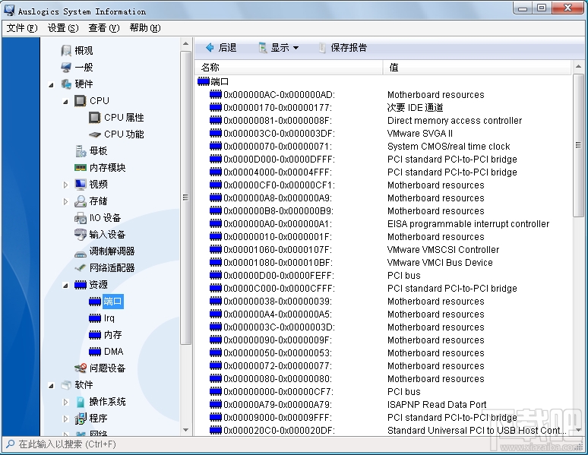This screenshot has width=588, height=455.
Task: Click the CPU 功能 icon
Action: coord(95,134)
